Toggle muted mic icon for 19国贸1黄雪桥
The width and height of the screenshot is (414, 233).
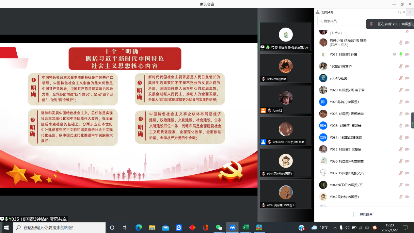click(x=401, y=66)
